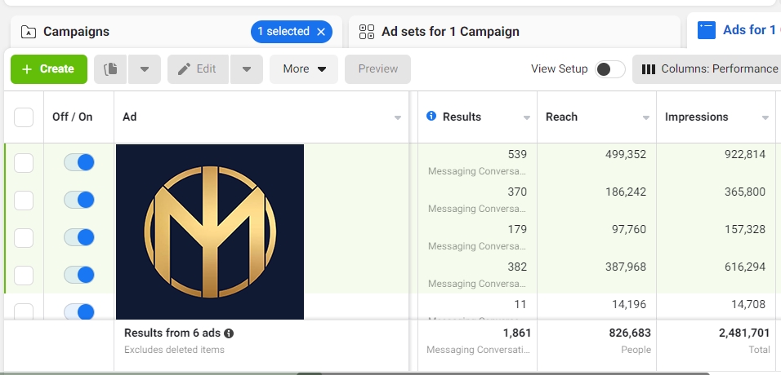Open the Results column dropdown arrow
Screen dimensions: 781x375
(526, 118)
